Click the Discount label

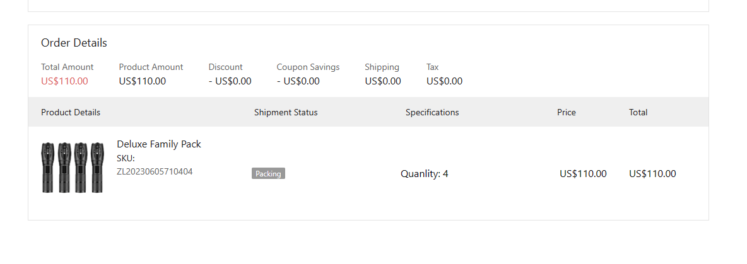(x=225, y=67)
